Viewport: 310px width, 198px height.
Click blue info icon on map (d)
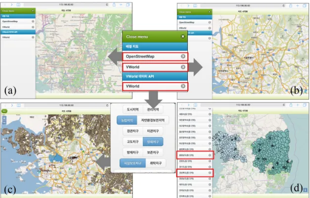pyautogui.click(x=305, y=190)
